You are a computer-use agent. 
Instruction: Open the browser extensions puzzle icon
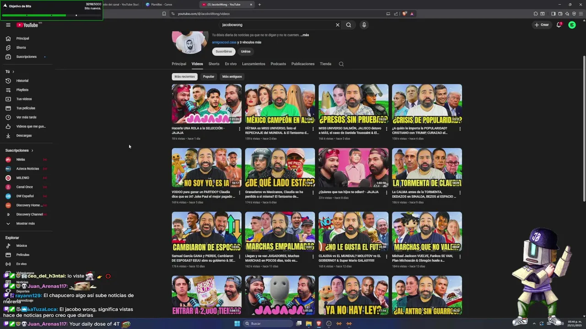pyautogui.click(x=536, y=14)
